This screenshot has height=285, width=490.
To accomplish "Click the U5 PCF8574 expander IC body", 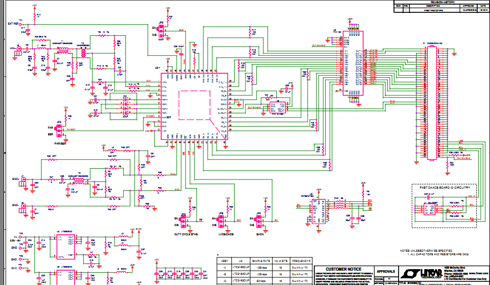I will click(319, 211).
